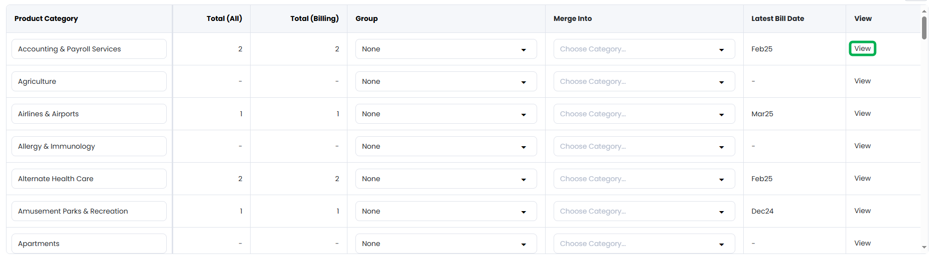The image size is (930, 255).
Task: Edit the Alternate Health Care name field
Action: click(x=89, y=179)
